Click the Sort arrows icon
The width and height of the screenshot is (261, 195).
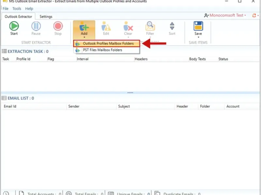pyautogui.click(x=172, y=26)
